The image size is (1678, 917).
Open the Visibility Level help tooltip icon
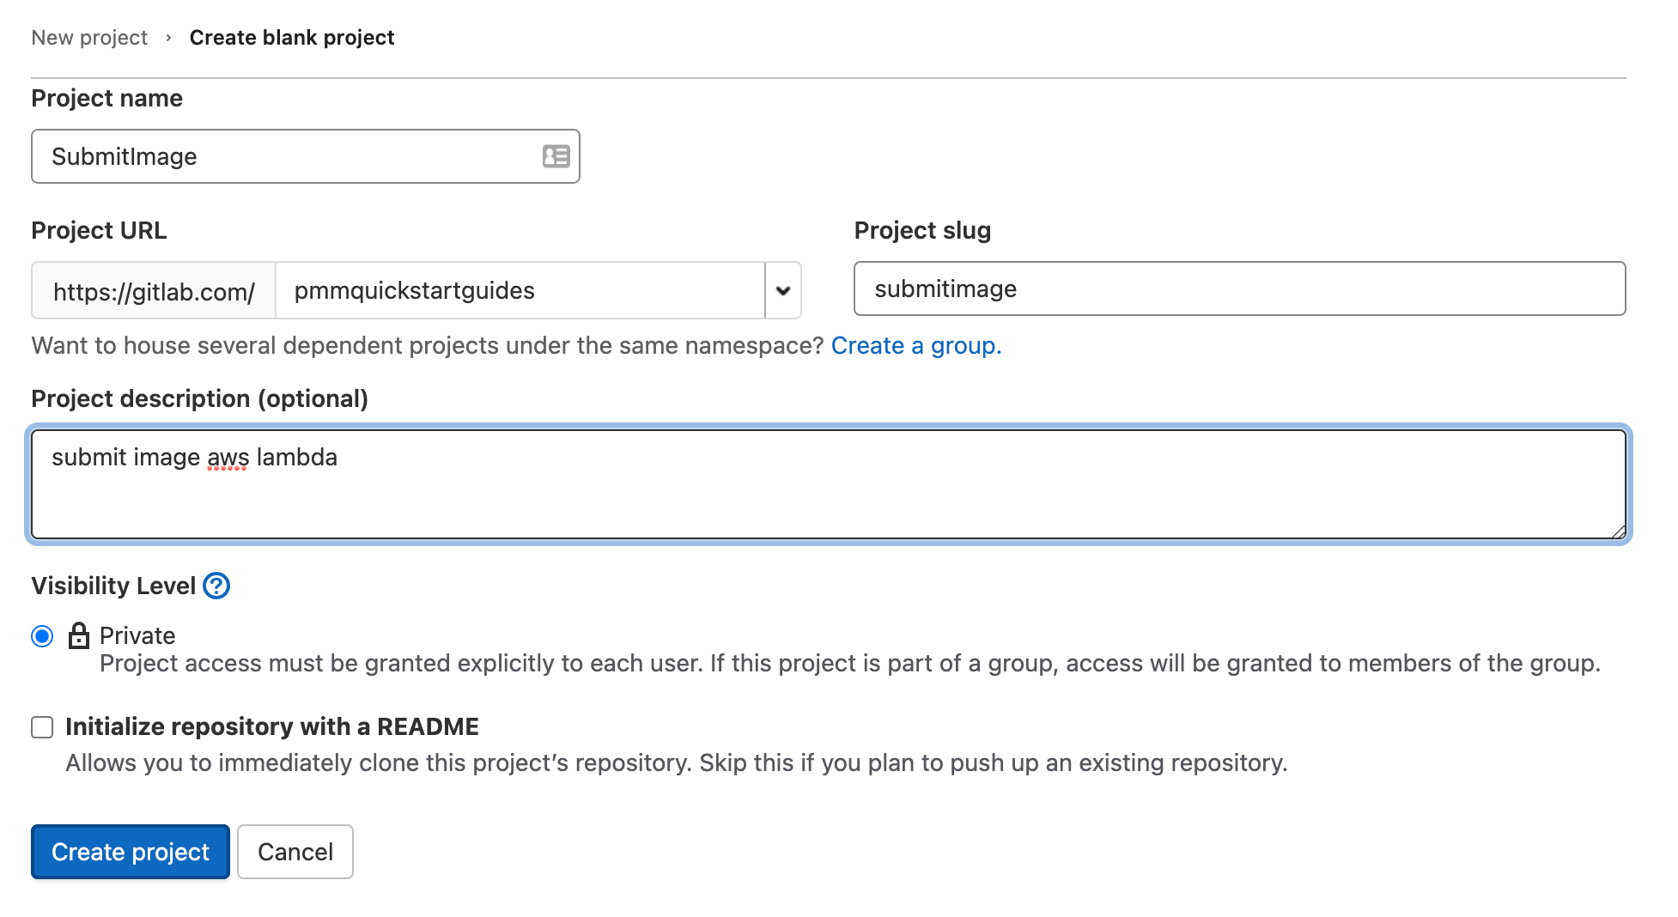(217, 586)
